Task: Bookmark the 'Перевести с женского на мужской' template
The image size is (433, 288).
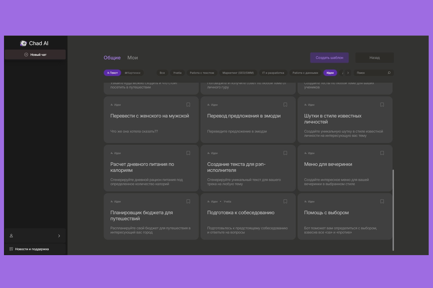Action: tap(188, 105)
